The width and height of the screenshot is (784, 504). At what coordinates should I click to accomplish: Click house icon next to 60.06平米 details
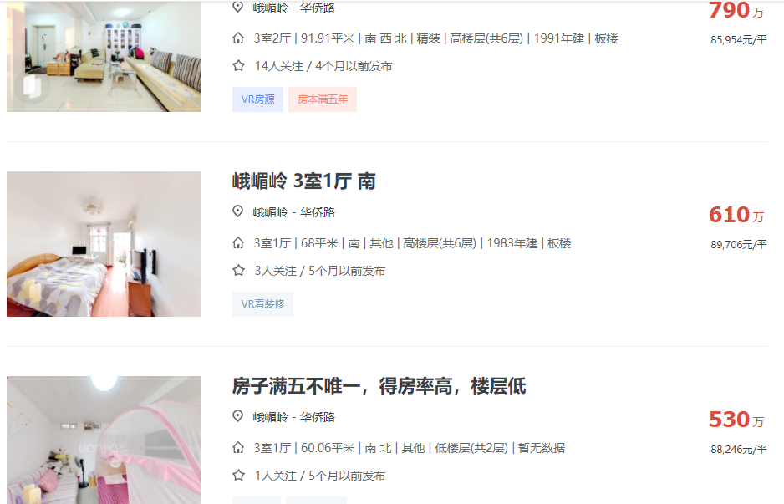pyautogui.click(x=238, y=447)
